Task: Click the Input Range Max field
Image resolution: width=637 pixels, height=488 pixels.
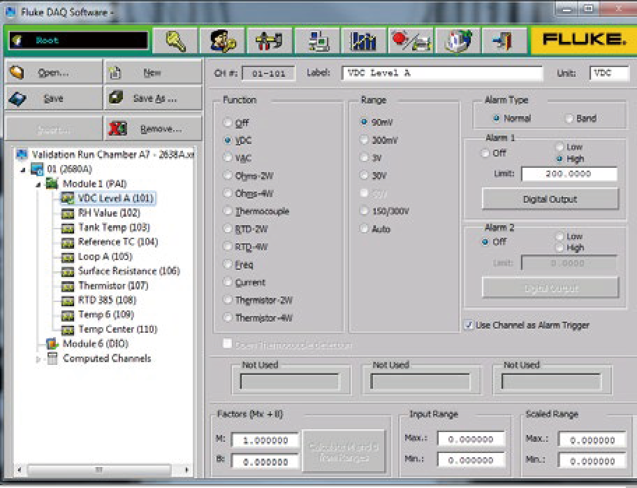Action: coord(471,439)
